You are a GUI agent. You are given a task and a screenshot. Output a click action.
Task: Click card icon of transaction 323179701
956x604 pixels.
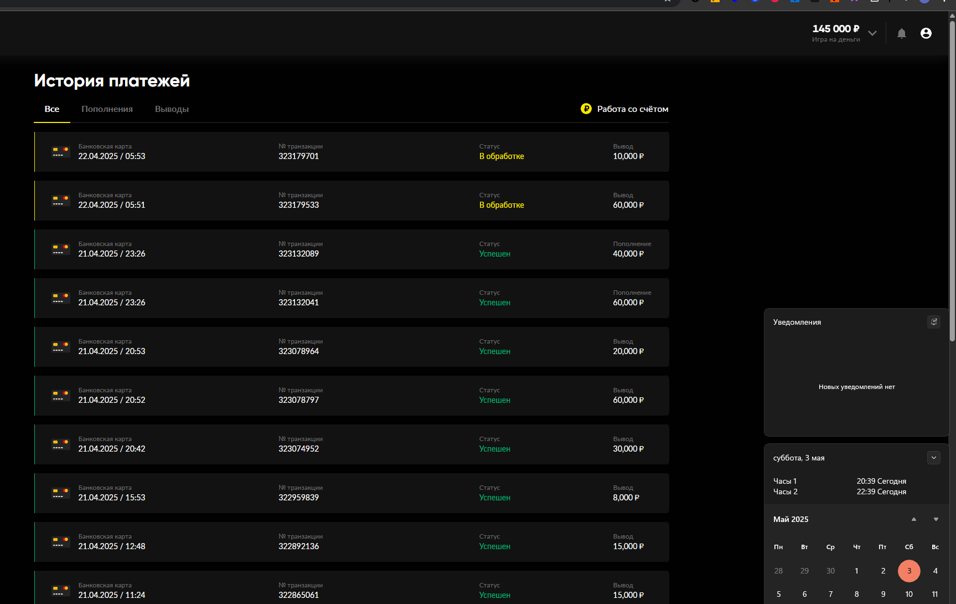click(x=60, y=152)
